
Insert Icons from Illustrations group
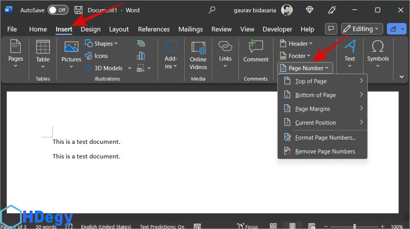(x=96, y=56)
